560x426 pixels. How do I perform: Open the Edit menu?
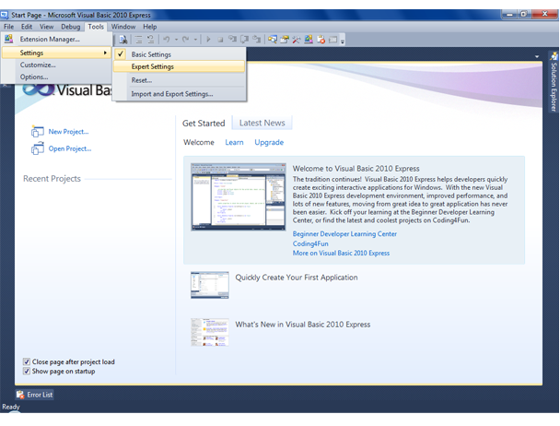coord(27,27)
